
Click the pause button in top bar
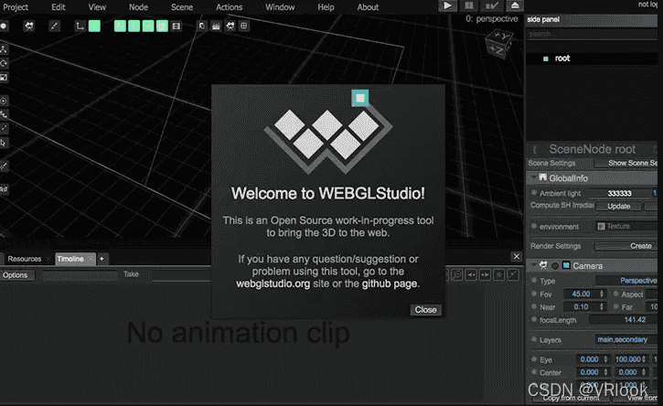pos(469,5)
